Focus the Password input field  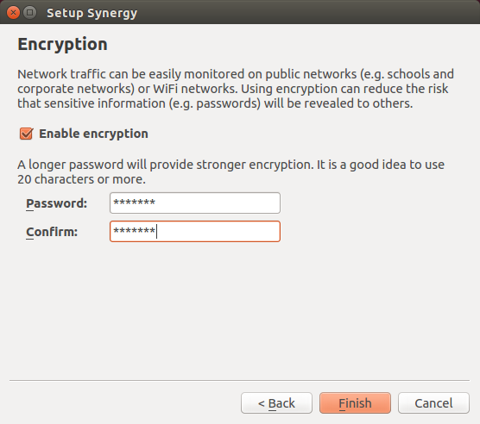point(195,203)
